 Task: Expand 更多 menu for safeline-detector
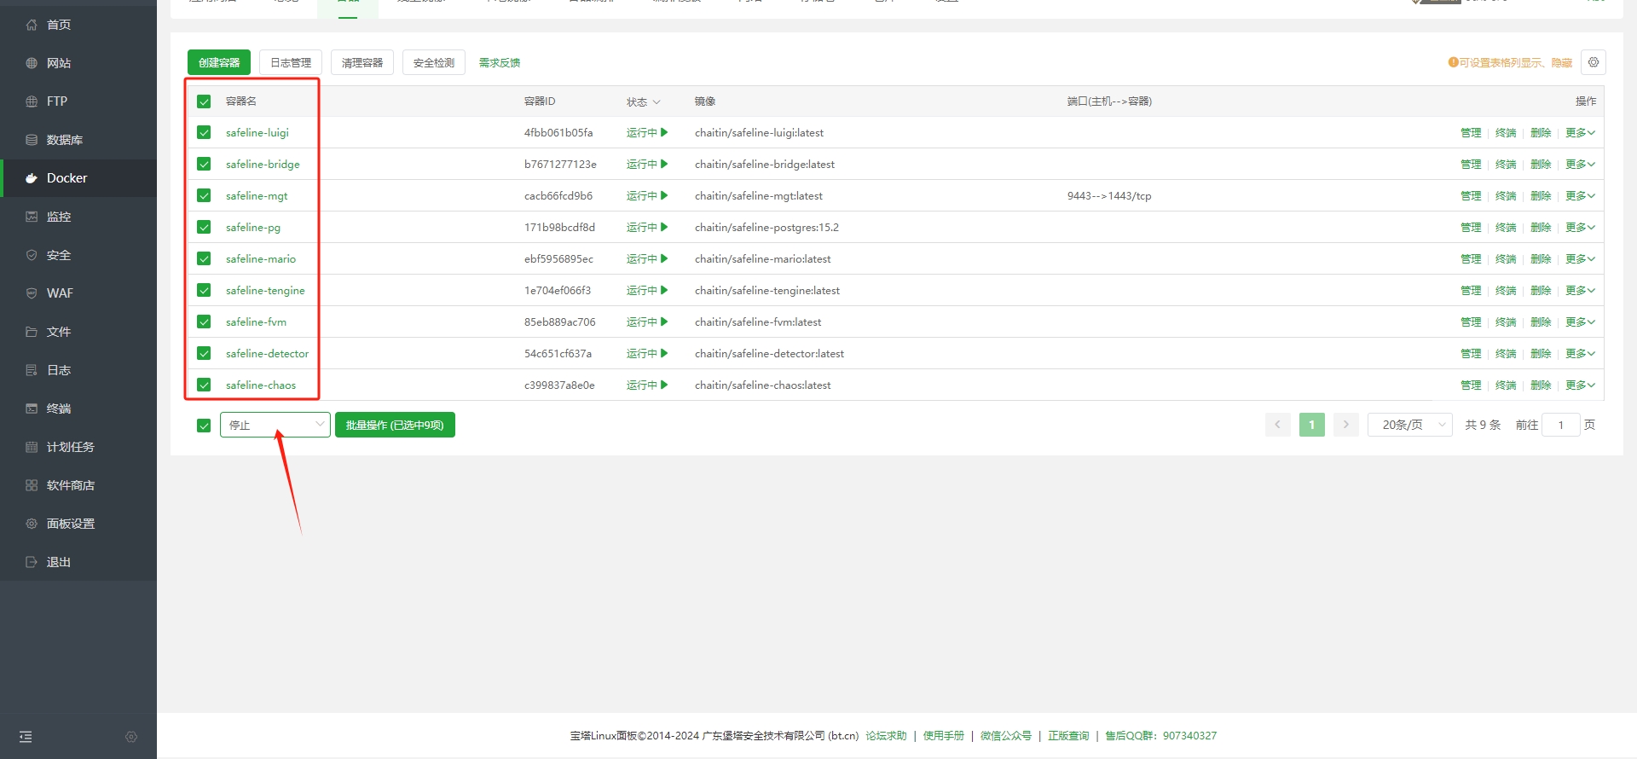coord(1580,353)
